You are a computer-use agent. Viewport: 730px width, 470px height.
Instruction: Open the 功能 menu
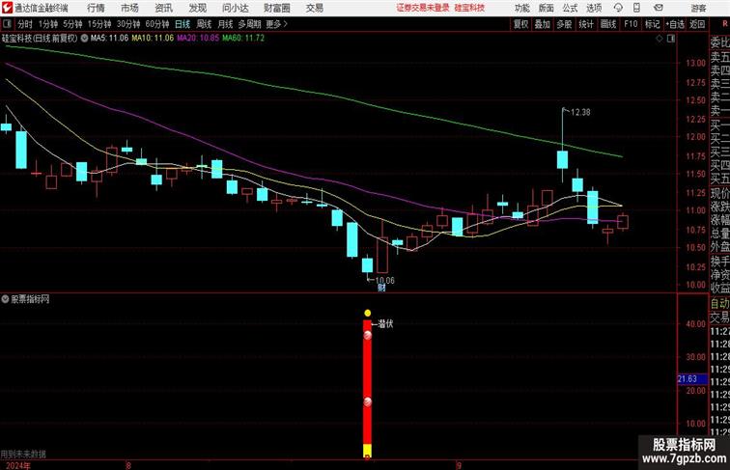coord(521,8)
